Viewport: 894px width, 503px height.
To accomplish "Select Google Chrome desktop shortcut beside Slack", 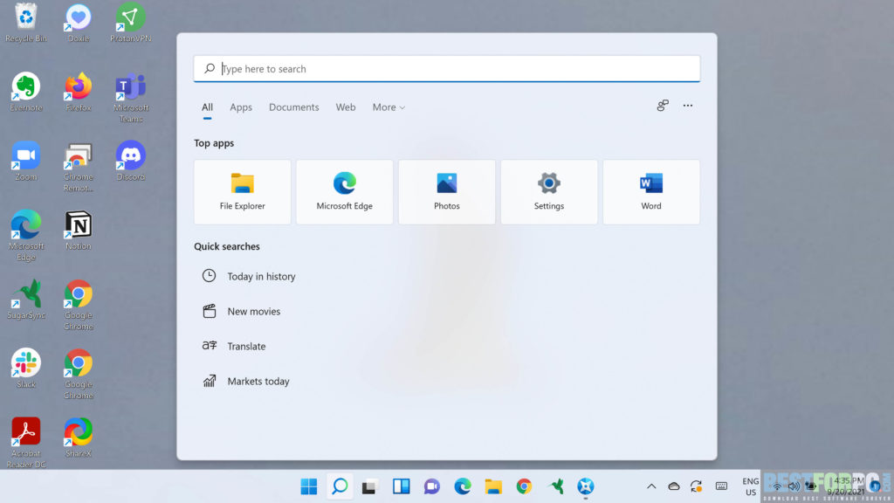I will coord(78,374).
